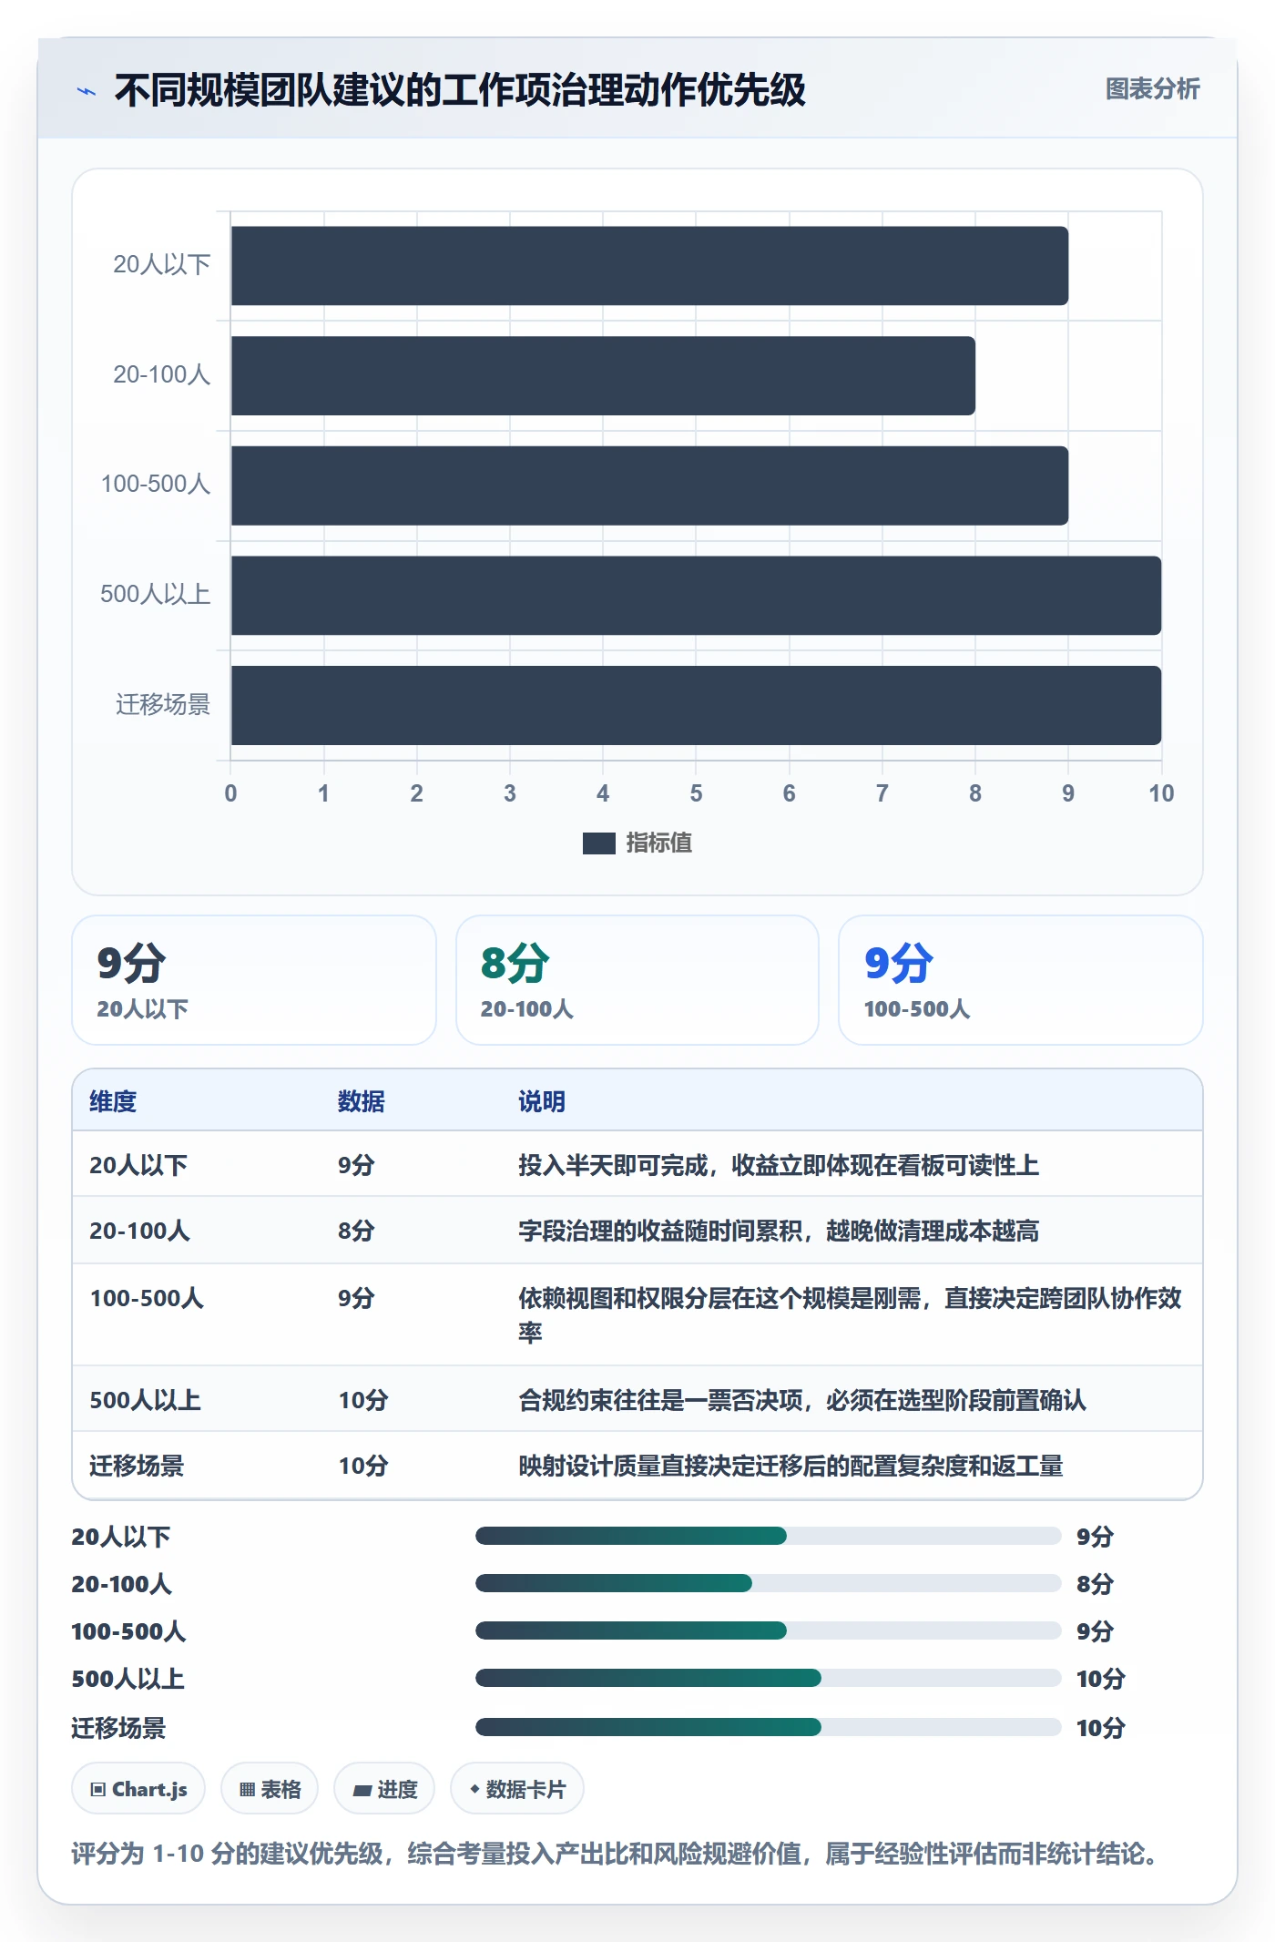Click the x-axis tick label 10
1275x1942 pixels.
[x=1161, y=793]
